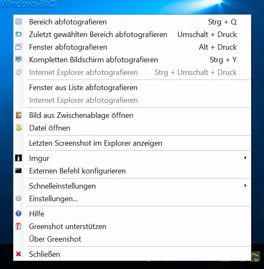Select Fenster abfotografieren entry
The height and width of the screenshot is (269, 264).
[x=132, y=47]
